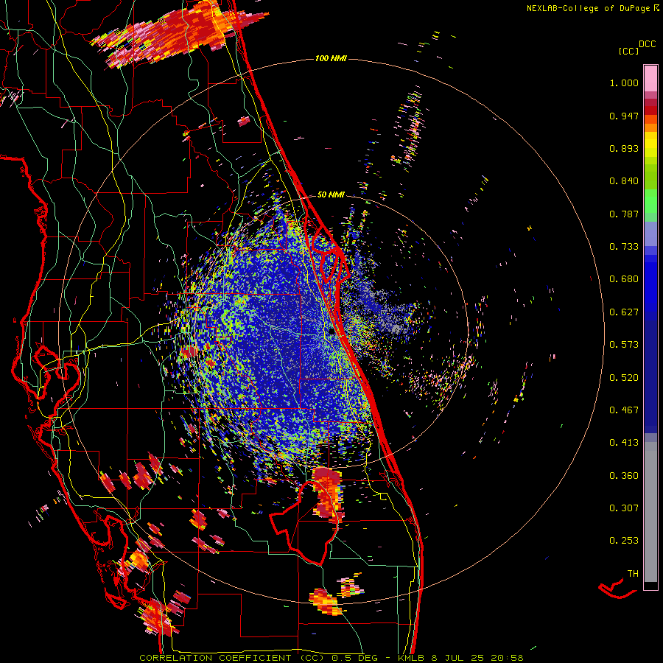Click the 50 NMI range ring label

tap(331, 195)
